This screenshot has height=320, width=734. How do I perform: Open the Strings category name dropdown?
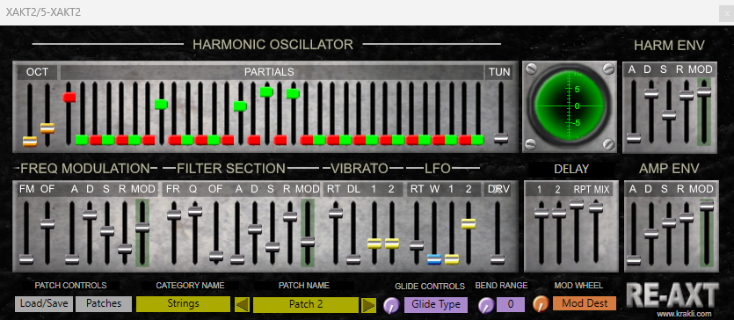click(x=183, y=303)
